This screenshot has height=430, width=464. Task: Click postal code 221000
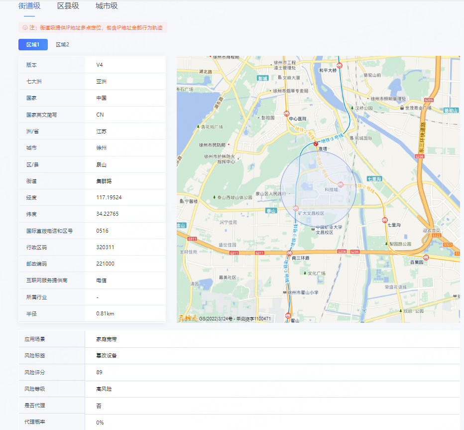[x=106, y=264]
